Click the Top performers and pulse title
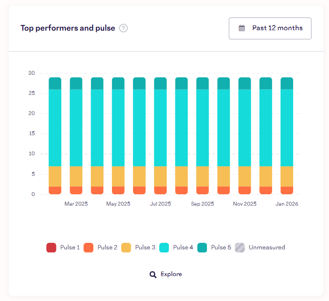Viewport: 329px width, 301px height. [68, 28]
